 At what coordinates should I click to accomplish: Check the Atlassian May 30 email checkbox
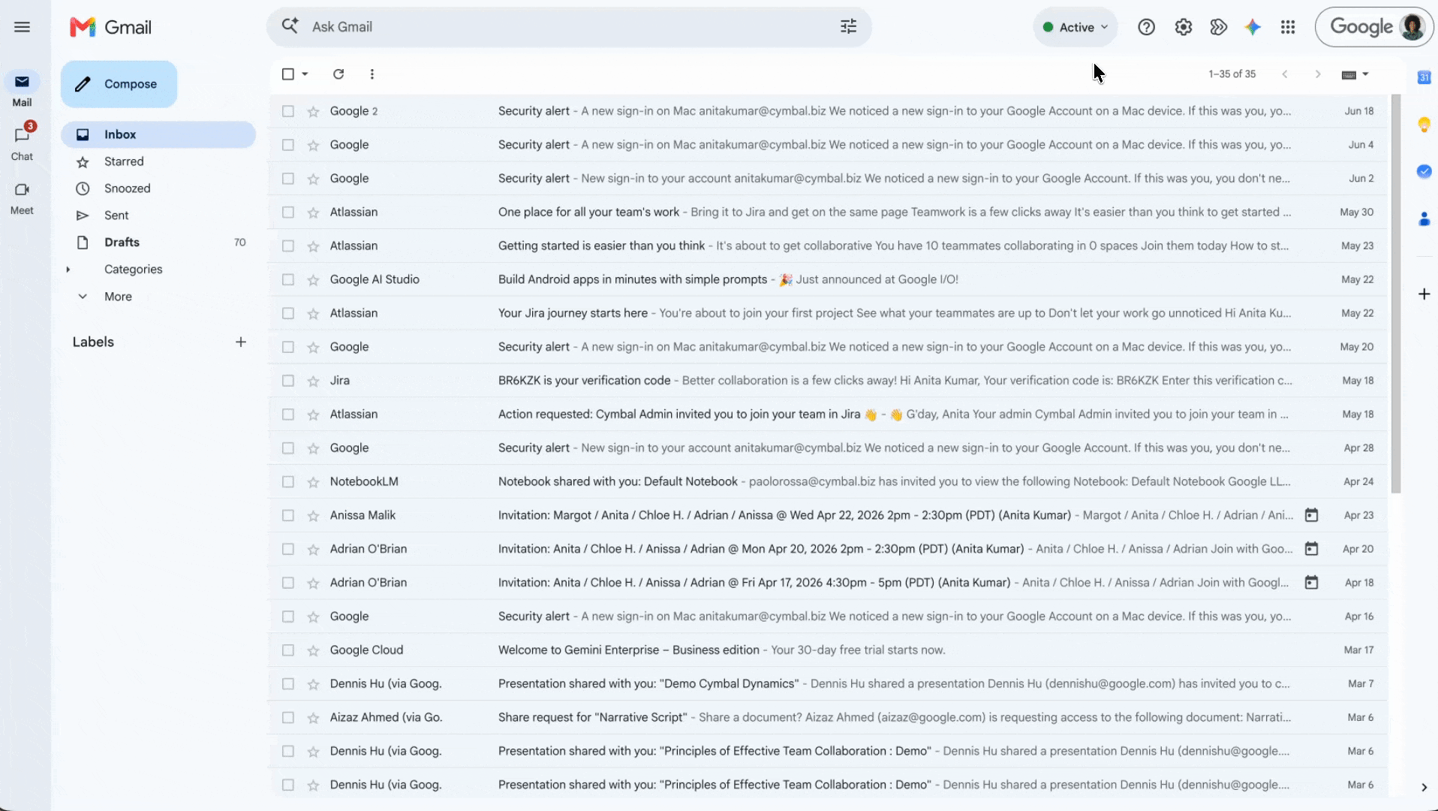tap(287, 212)
